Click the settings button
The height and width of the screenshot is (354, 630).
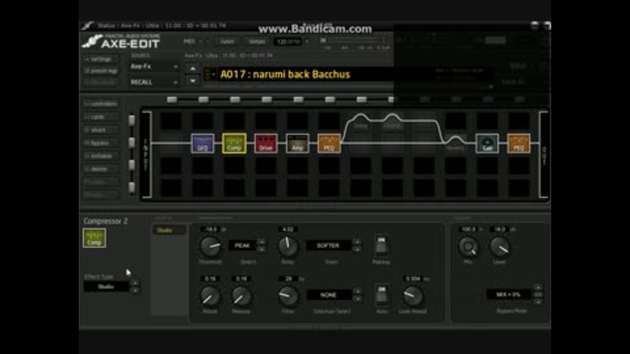pyautogui.click(x=101, y=60)
